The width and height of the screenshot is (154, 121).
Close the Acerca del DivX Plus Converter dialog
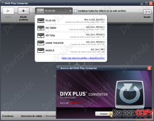click(x=149, y=68)
